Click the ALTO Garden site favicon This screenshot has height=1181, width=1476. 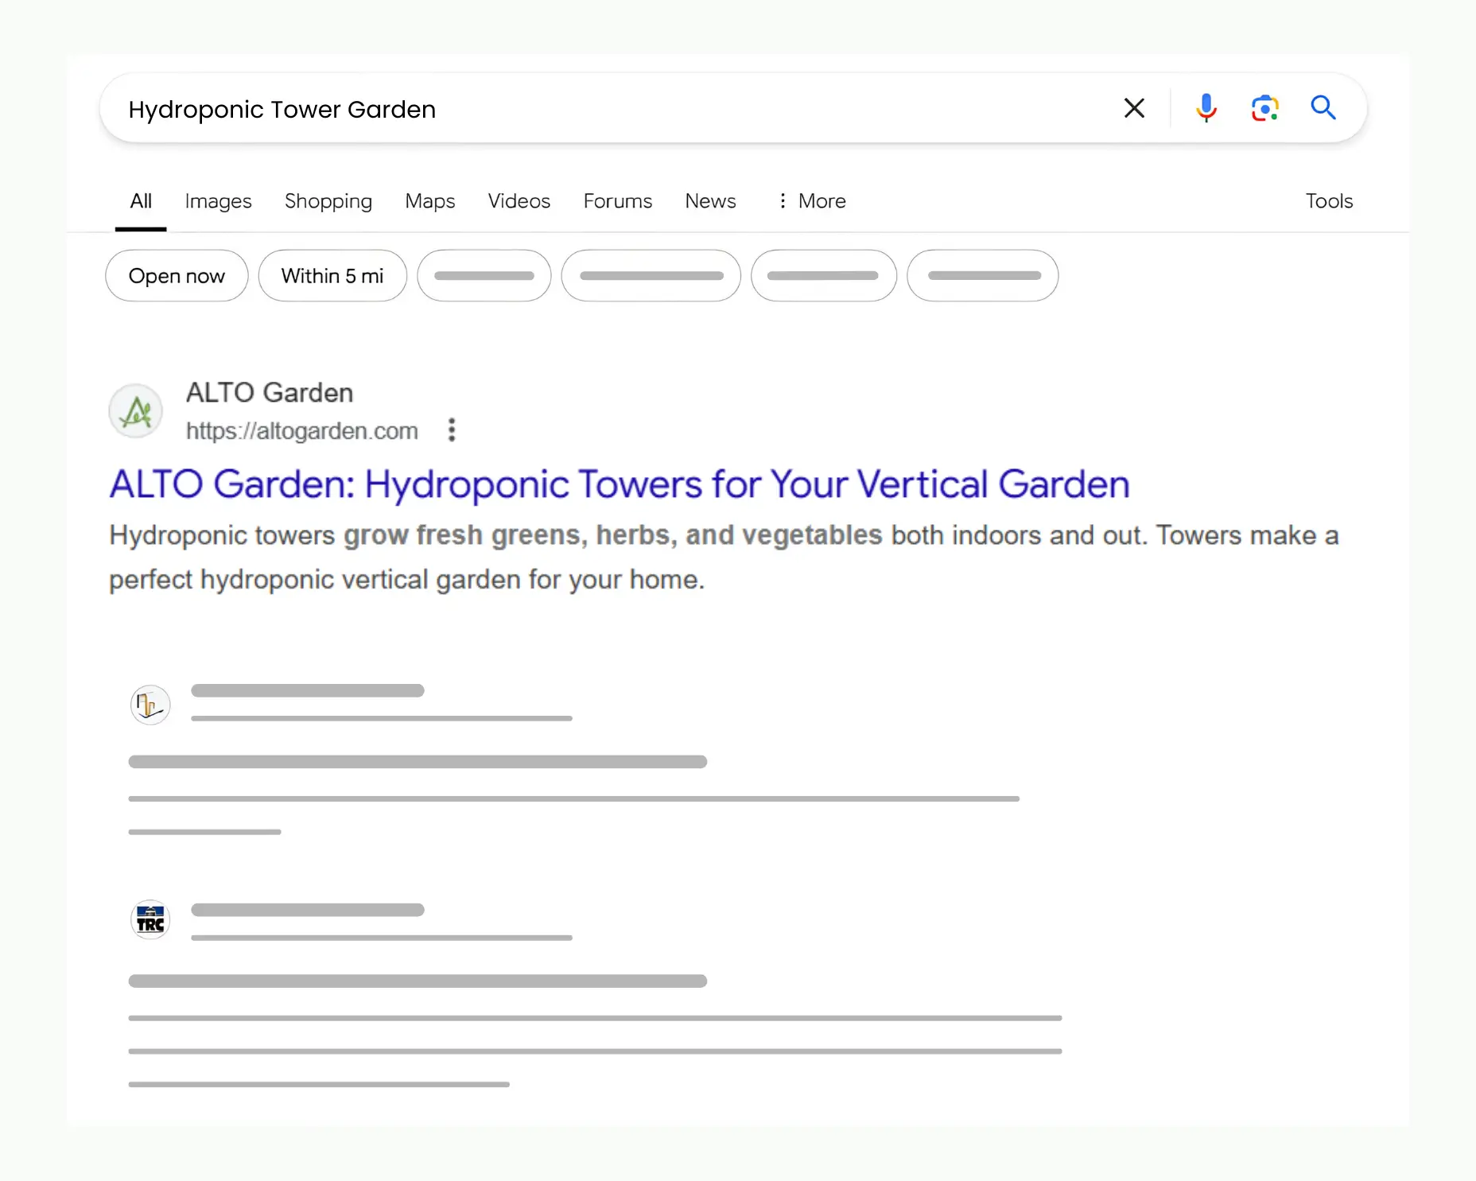(136, 411)
